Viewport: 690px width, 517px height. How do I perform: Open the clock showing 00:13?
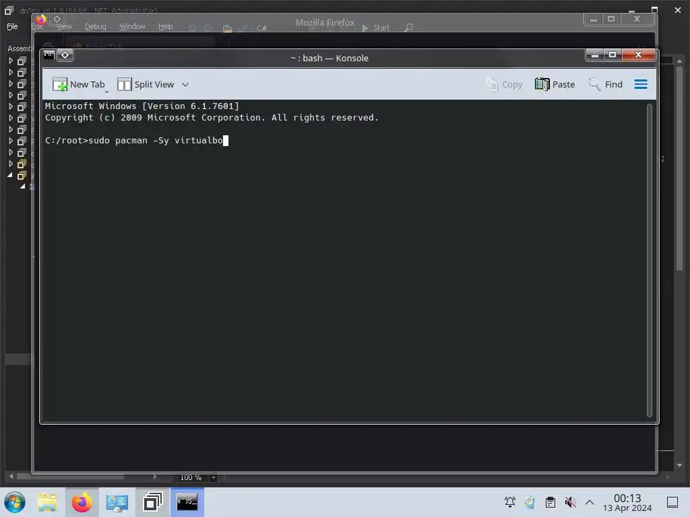(627, 502)
